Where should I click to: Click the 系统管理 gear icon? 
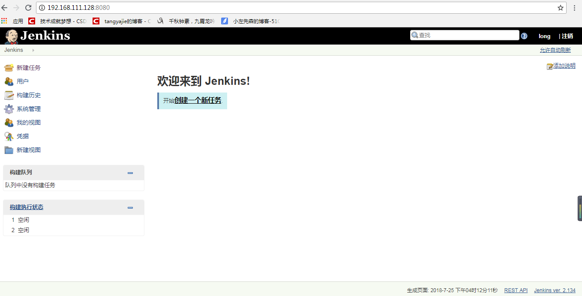pos(9,109)
